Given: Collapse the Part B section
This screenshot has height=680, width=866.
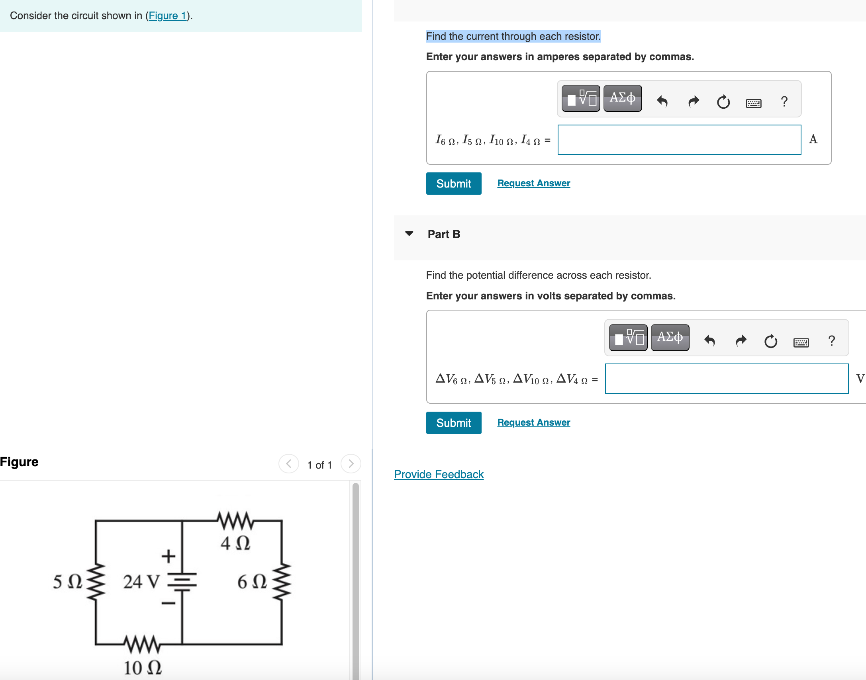Looking at the screenshot, I should point(410,234).
